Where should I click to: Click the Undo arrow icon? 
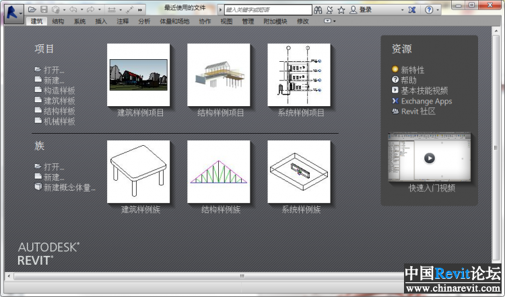click(x=73, y=9)
